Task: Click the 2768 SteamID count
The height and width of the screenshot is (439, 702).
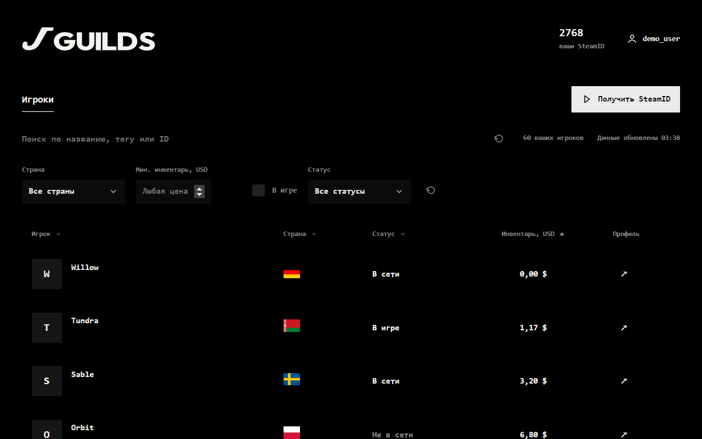Action: point(571,33)
